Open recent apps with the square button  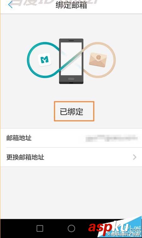click(x=40, y=228)
